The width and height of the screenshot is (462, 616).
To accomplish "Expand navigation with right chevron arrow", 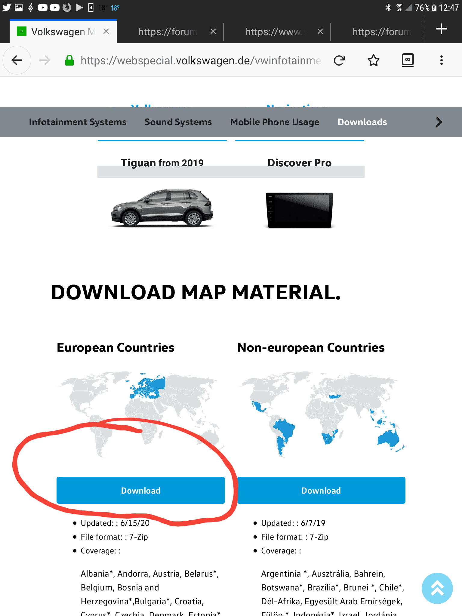I will pyautogui.click(x=439, y=122).
